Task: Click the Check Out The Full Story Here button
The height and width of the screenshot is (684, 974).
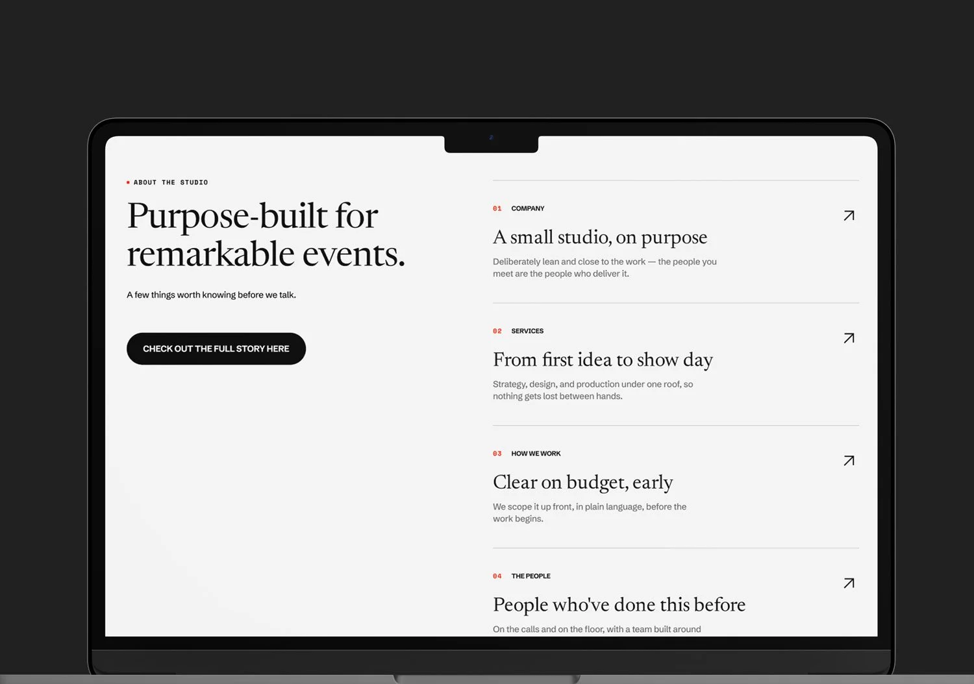Action: click(216, 348)
